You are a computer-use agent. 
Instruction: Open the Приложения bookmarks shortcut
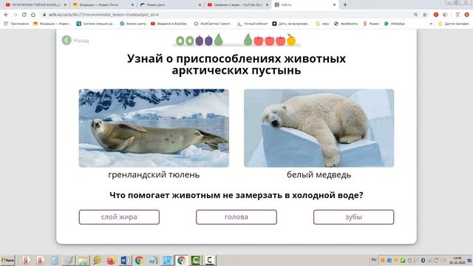coord(16,24)
